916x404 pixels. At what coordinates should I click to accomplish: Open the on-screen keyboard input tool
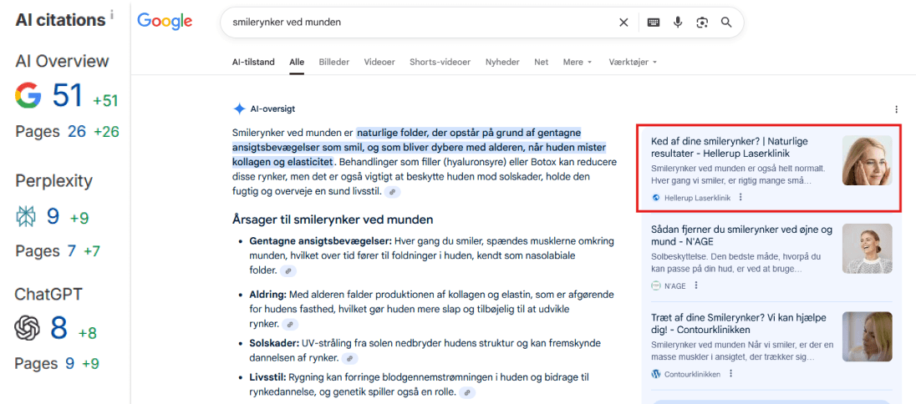(653, 23)
